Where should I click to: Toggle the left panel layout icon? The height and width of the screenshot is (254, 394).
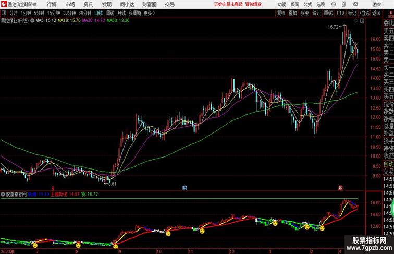pos(4,13)
